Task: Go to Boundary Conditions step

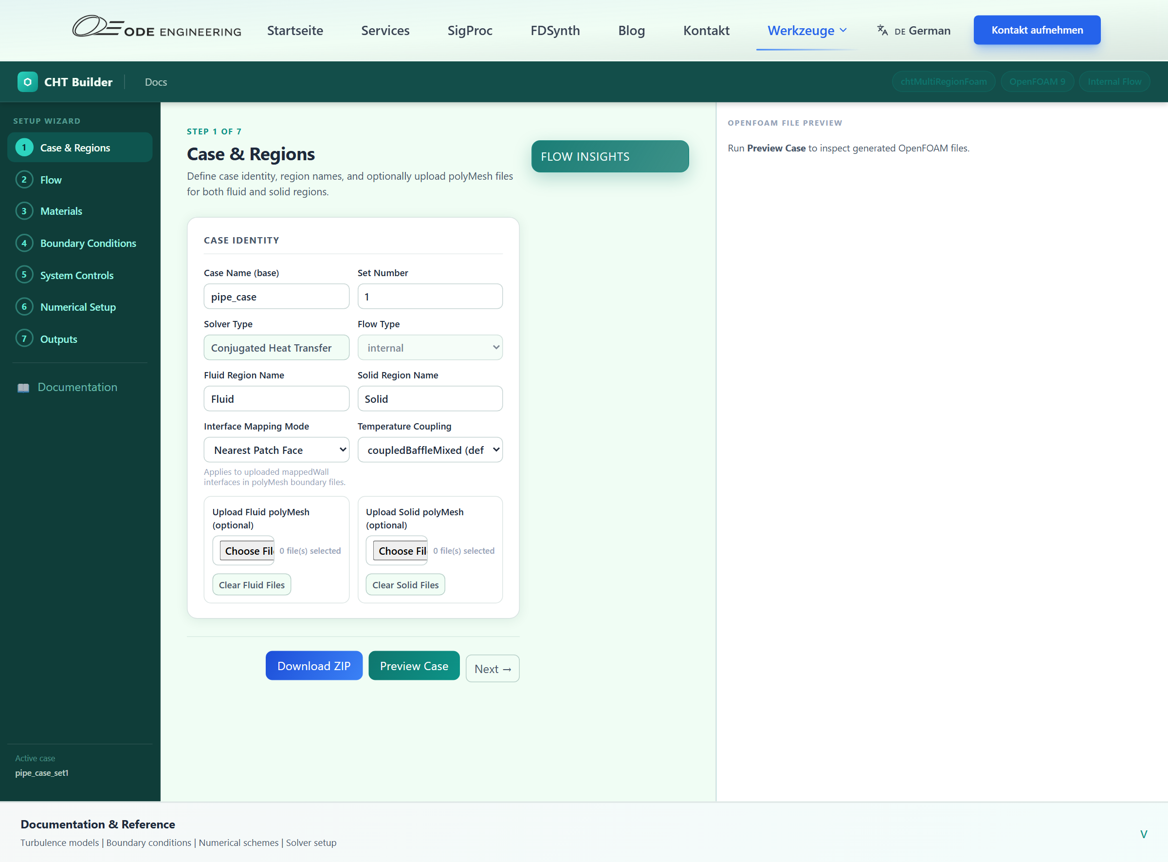Action: [x=88, y=243]
